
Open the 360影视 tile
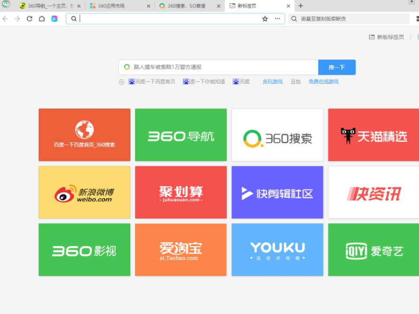pos(84,250)
